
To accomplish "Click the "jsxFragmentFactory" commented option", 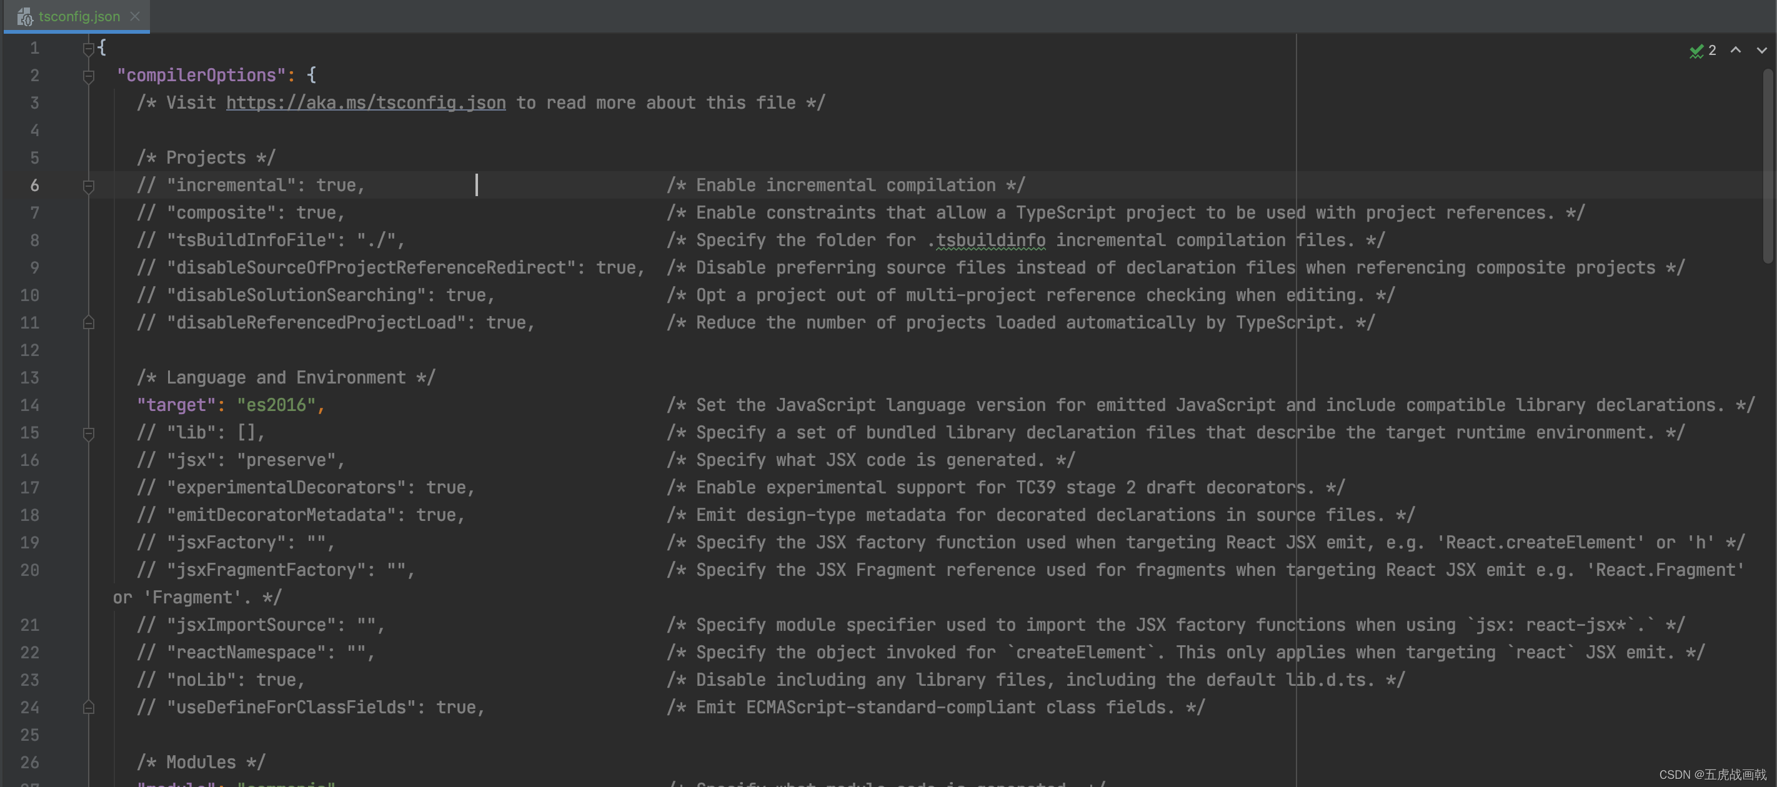I will (x=276, y=570).
